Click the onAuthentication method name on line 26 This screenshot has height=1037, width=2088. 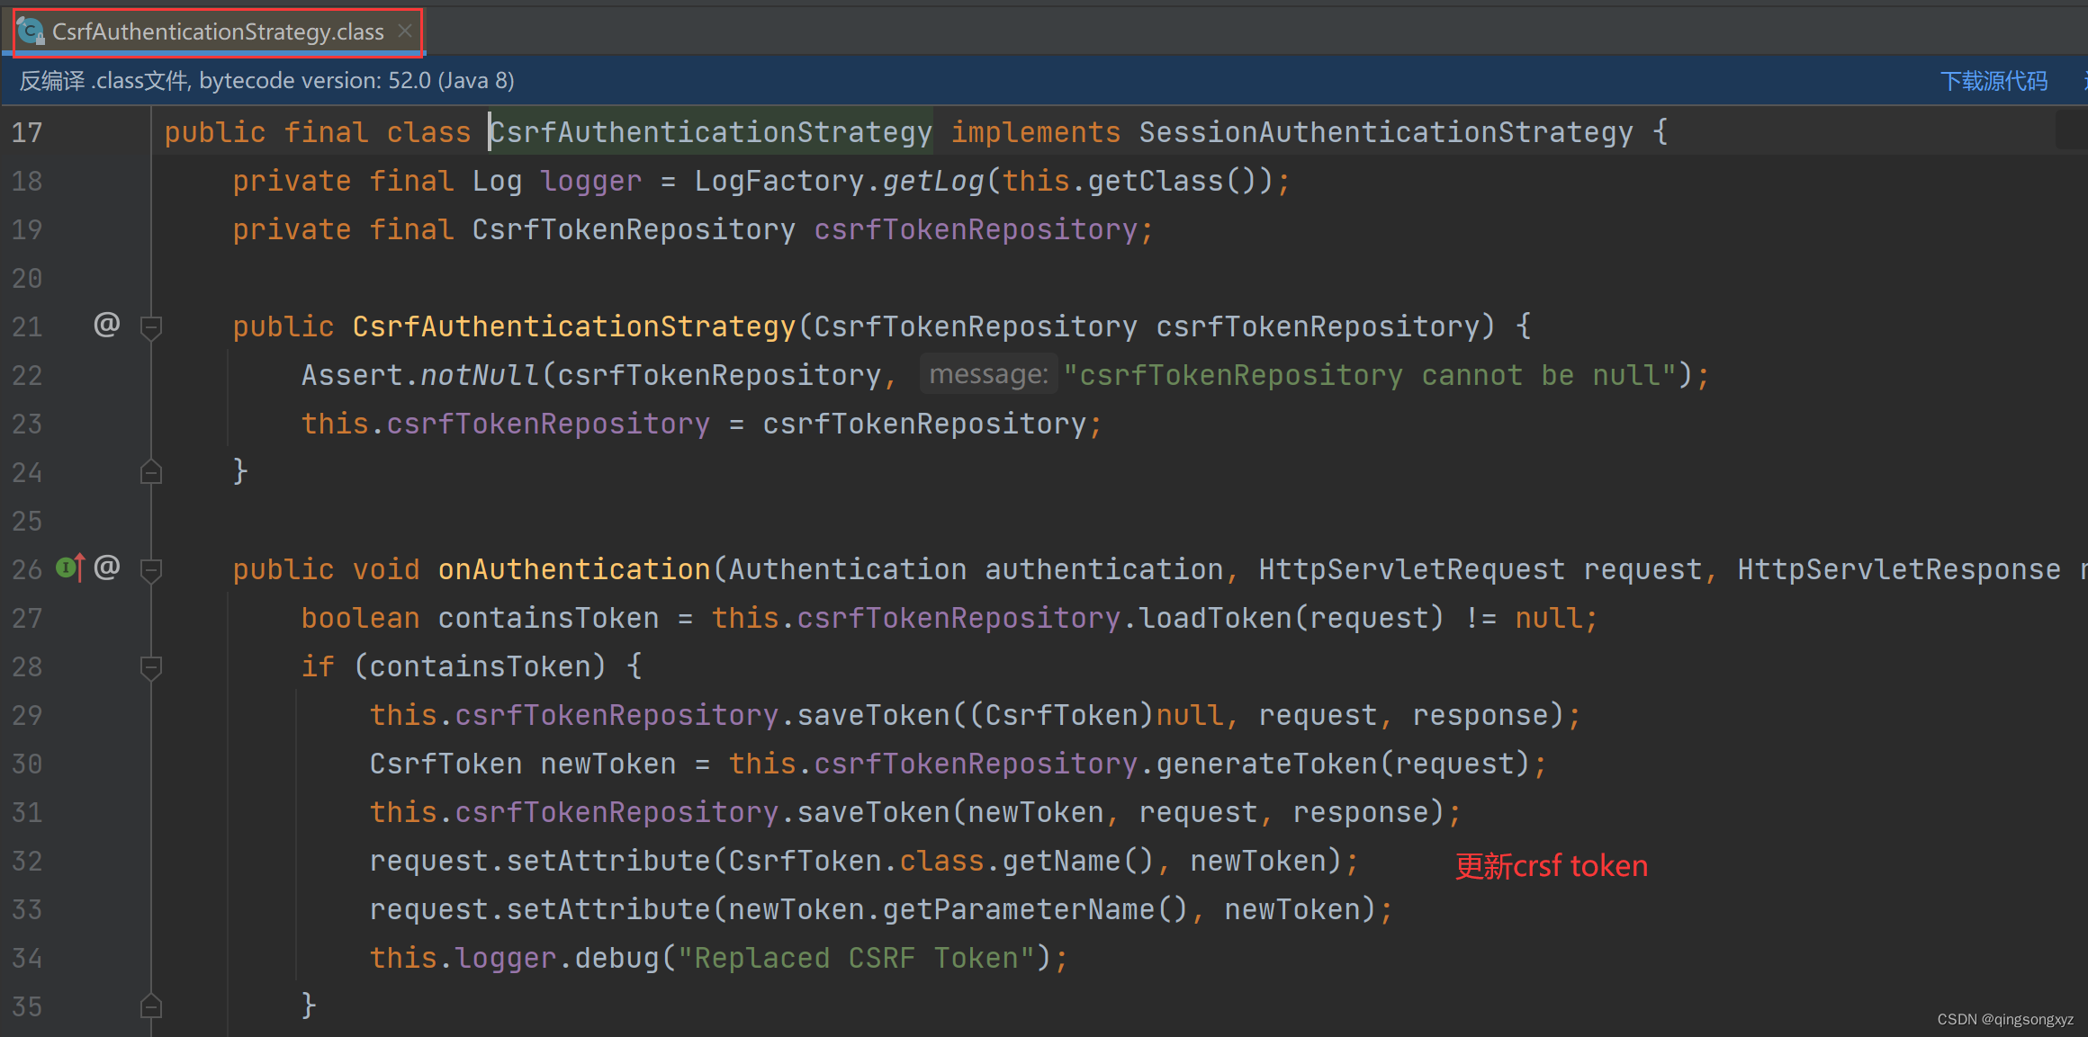[x=574, y=570]
